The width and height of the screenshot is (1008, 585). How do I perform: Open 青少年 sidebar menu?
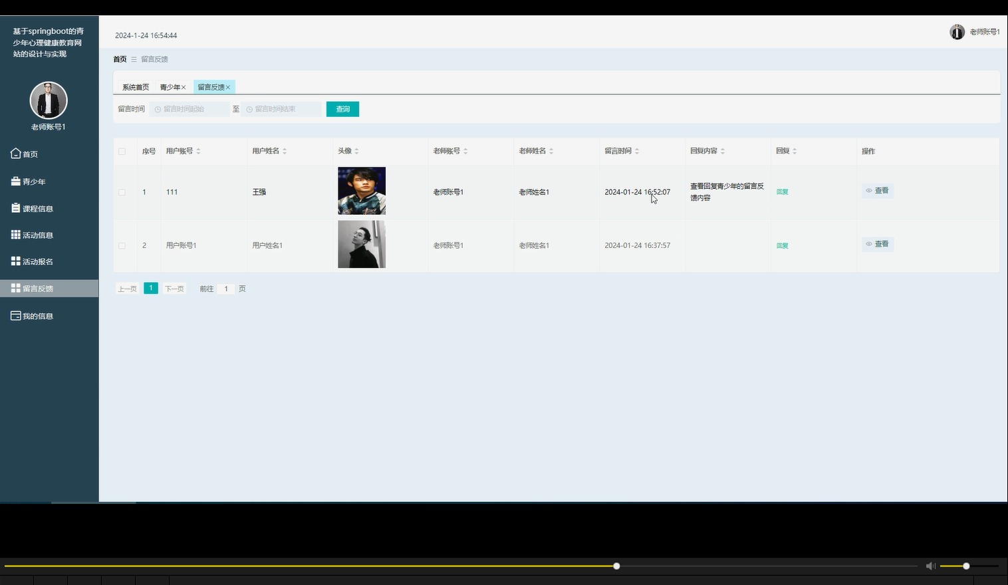click(x=49, y=181)
